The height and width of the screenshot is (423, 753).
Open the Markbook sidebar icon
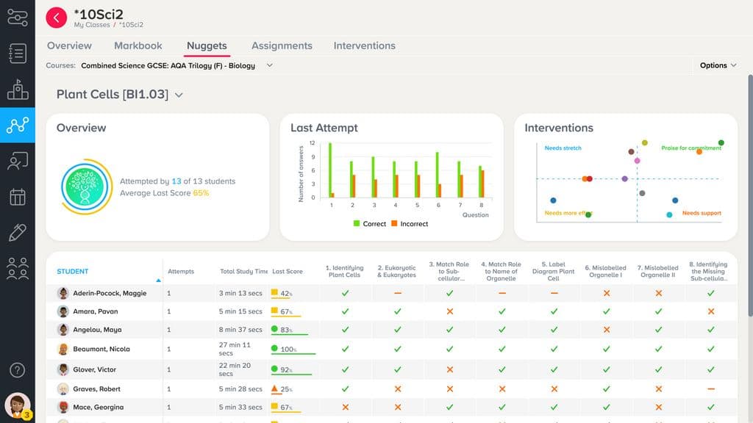pos(18,53)
